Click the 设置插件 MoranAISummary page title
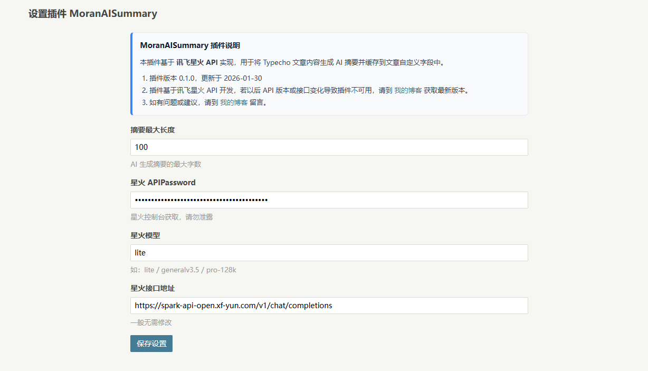Screen dimensions: 648x371 pos(93,14)
